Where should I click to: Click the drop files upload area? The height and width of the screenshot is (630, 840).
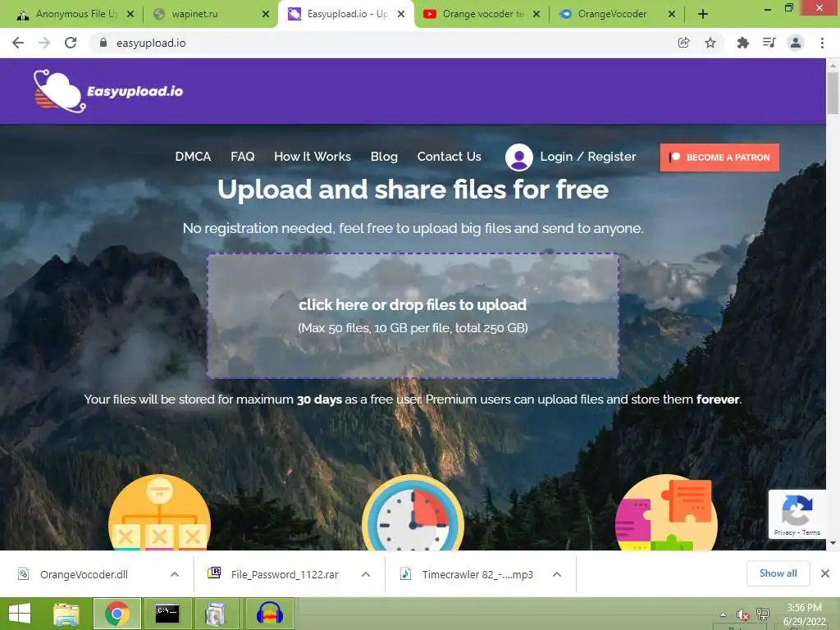[413, 316]
